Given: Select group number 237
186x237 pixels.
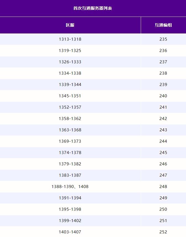Looking at the screenshot, I should coord(163,62).
